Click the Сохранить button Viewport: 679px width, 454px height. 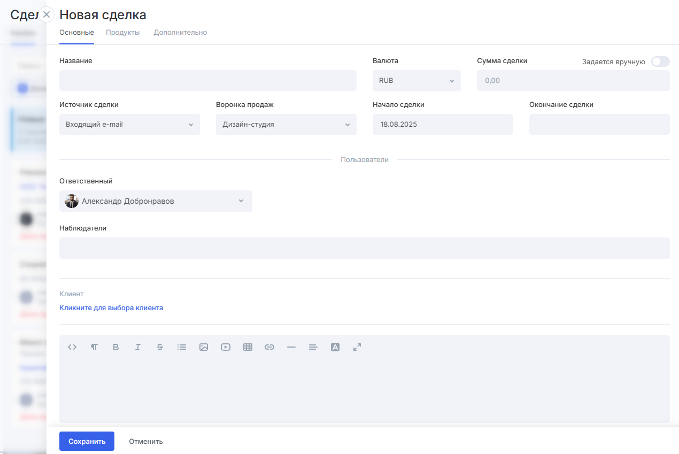(87, 441)
